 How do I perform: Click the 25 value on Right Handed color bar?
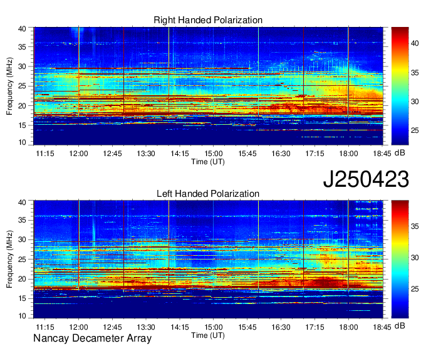coord(415,130)
